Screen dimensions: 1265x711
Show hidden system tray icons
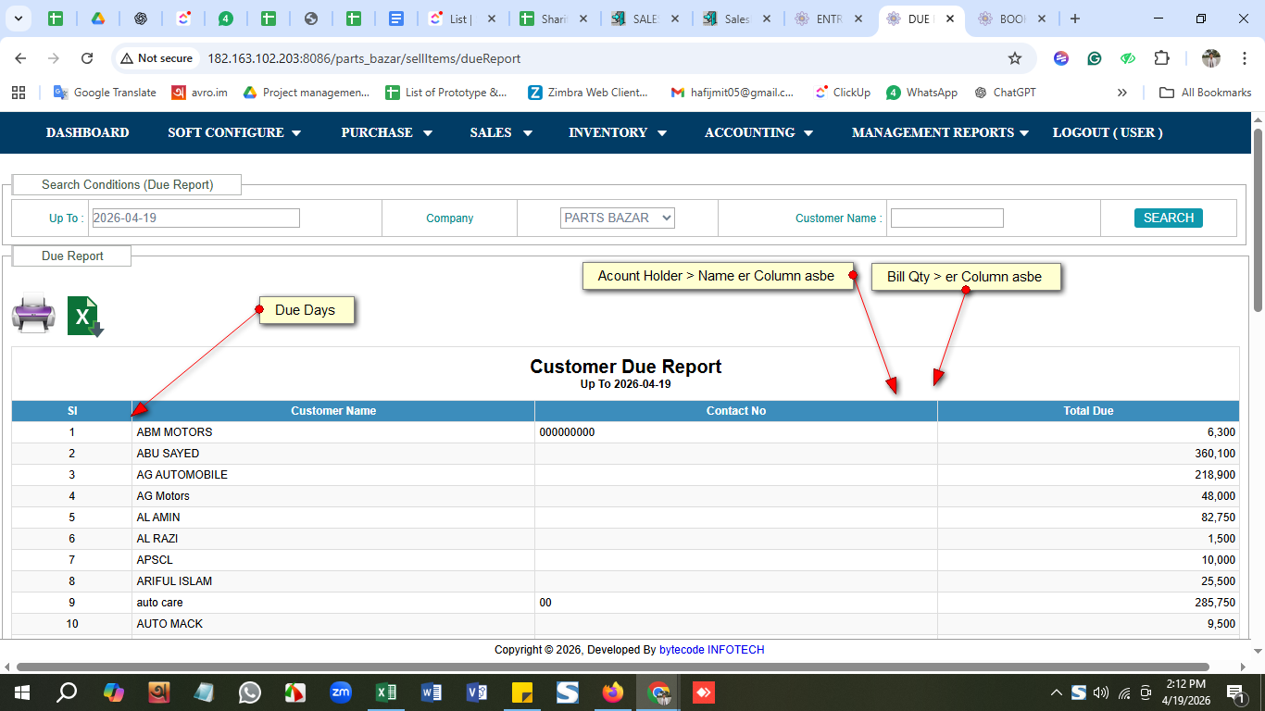(x=1056, y=692)
